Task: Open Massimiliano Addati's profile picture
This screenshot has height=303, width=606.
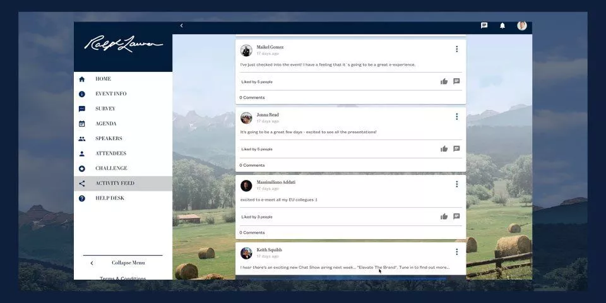Action: click(x=246, y=186)
